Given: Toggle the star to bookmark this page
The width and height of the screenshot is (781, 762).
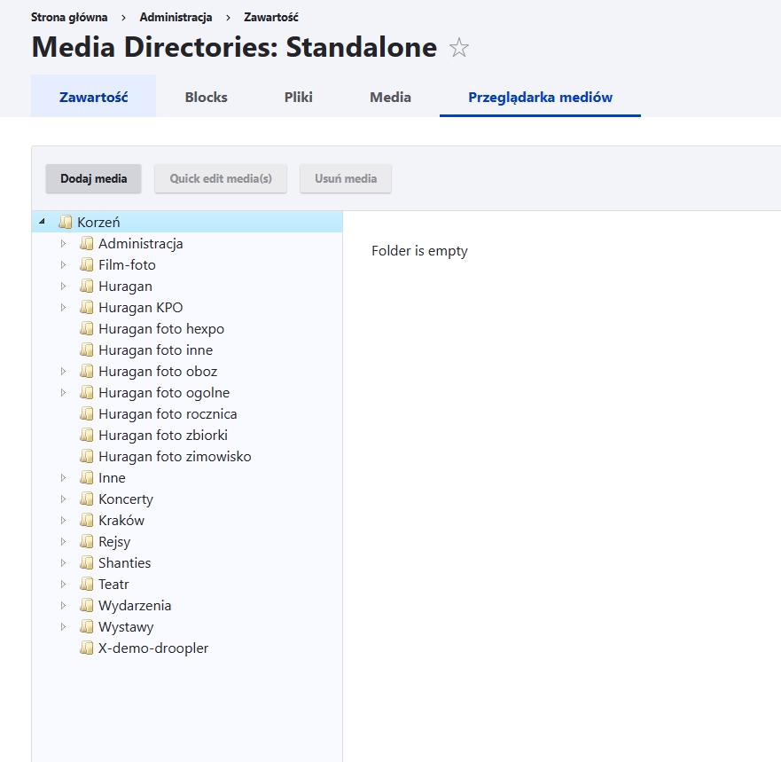Looking at the screenshot, I should pyautogui.click(x=460, y=49).
